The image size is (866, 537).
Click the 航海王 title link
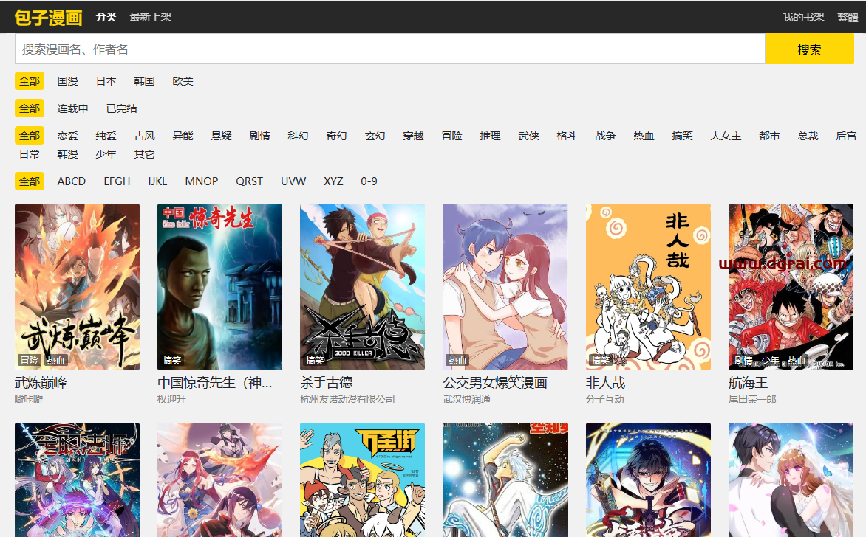tap(749, 383)
